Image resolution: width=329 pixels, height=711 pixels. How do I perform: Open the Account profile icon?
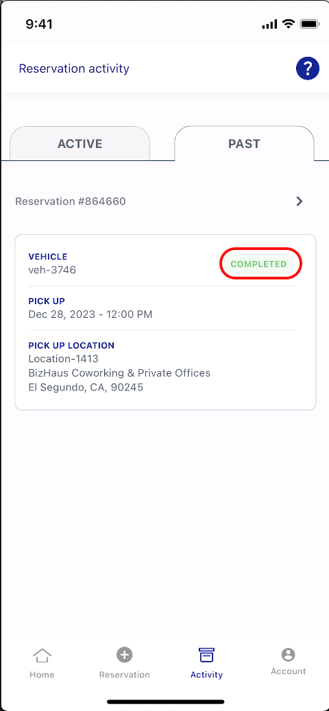point(288,654)
